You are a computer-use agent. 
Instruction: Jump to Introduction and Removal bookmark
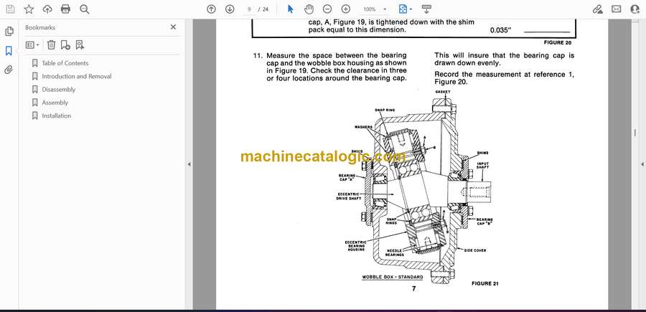click(76, 76)
